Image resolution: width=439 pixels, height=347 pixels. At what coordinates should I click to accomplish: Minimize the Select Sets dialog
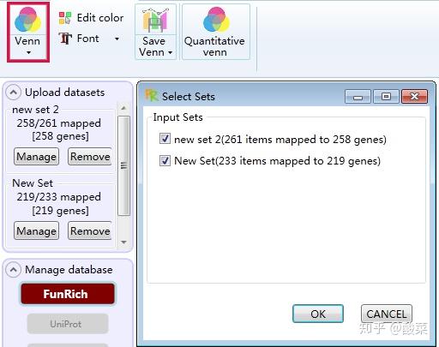point(358,97)
